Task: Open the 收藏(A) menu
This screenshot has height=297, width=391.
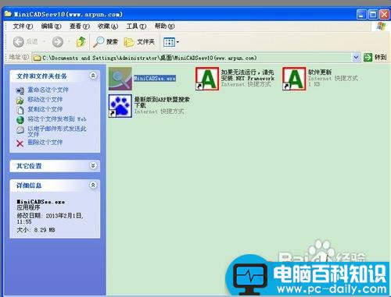Action: [x=108, y=27]
